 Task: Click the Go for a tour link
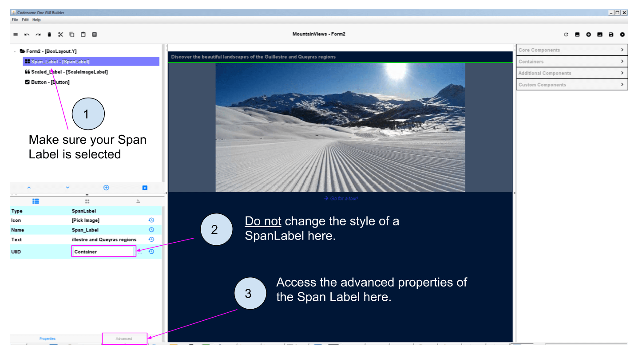point(340,198)
